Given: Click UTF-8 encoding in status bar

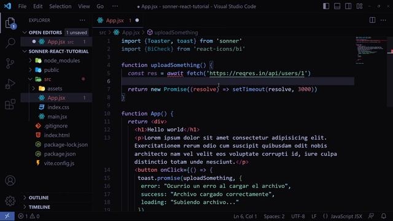Looking at the screenshot, I should coord(298,216).
